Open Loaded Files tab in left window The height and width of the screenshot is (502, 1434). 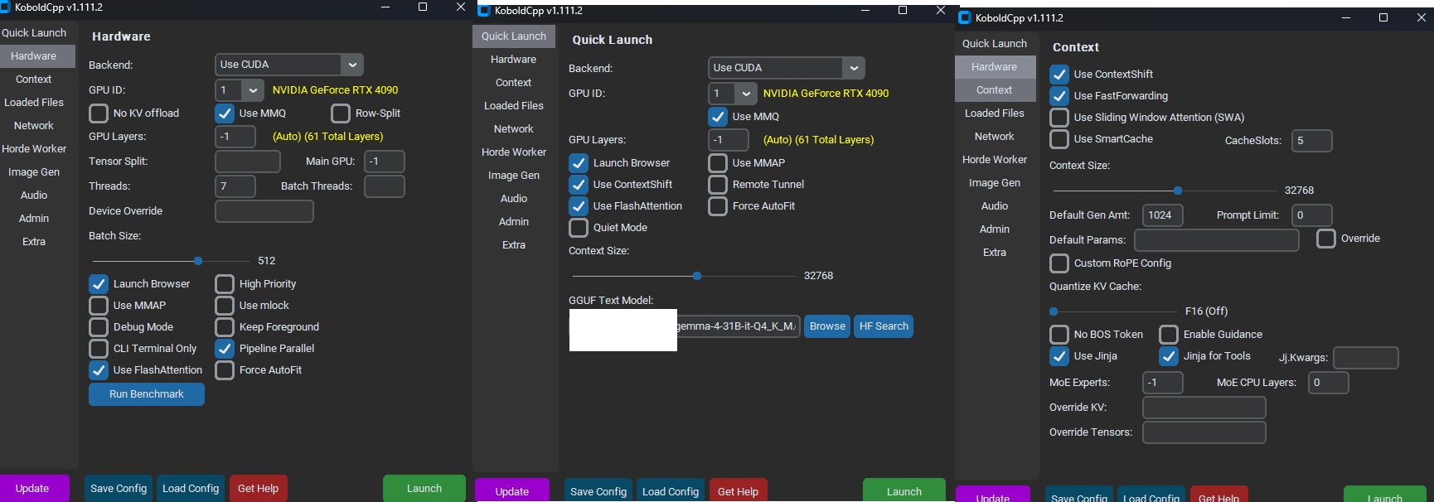coord(34,102)
